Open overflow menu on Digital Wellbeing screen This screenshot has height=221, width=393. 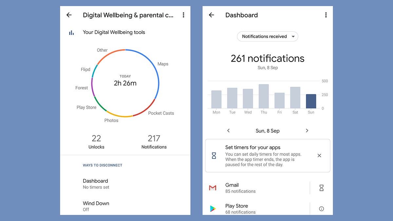point(183,15)
